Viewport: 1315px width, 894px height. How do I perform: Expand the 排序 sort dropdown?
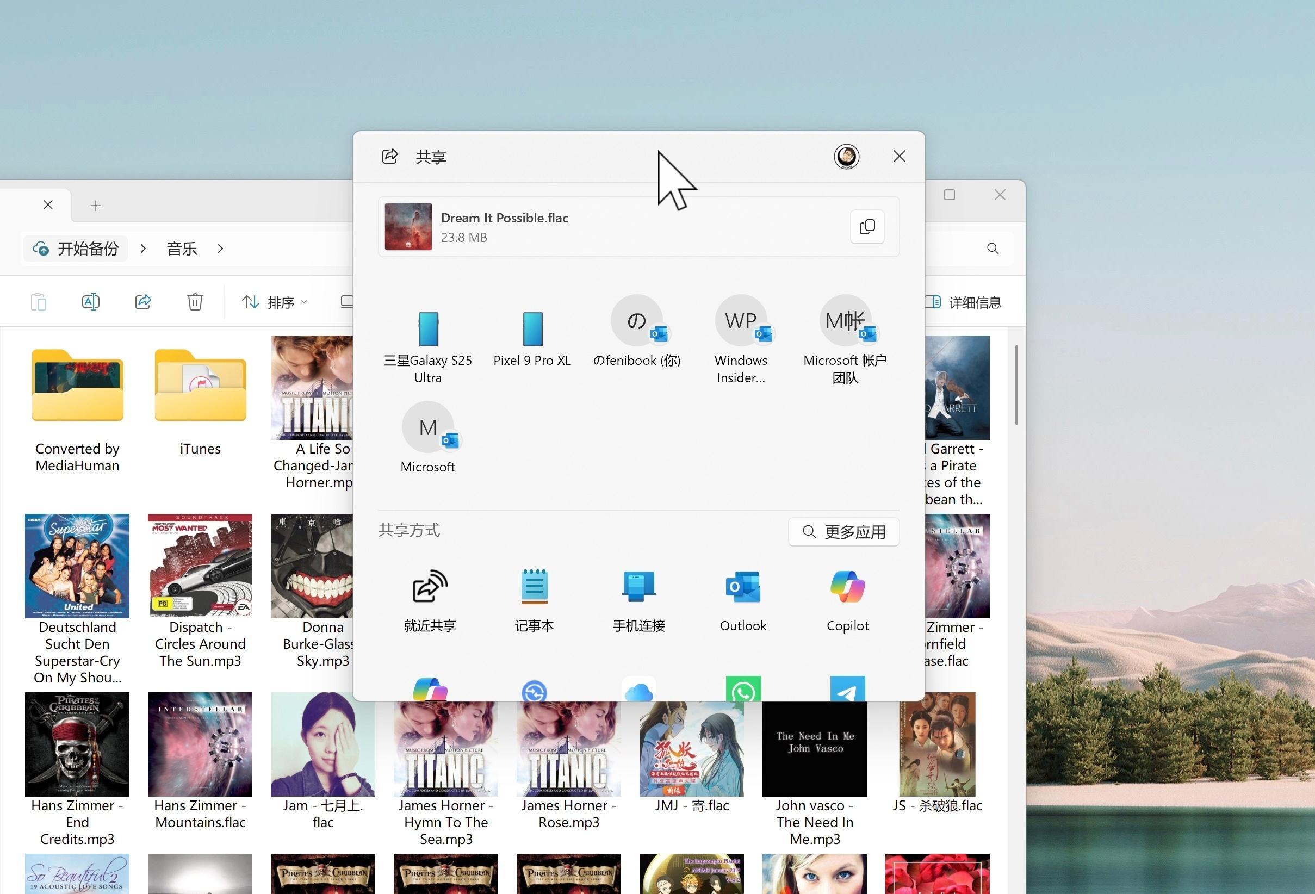275,302
